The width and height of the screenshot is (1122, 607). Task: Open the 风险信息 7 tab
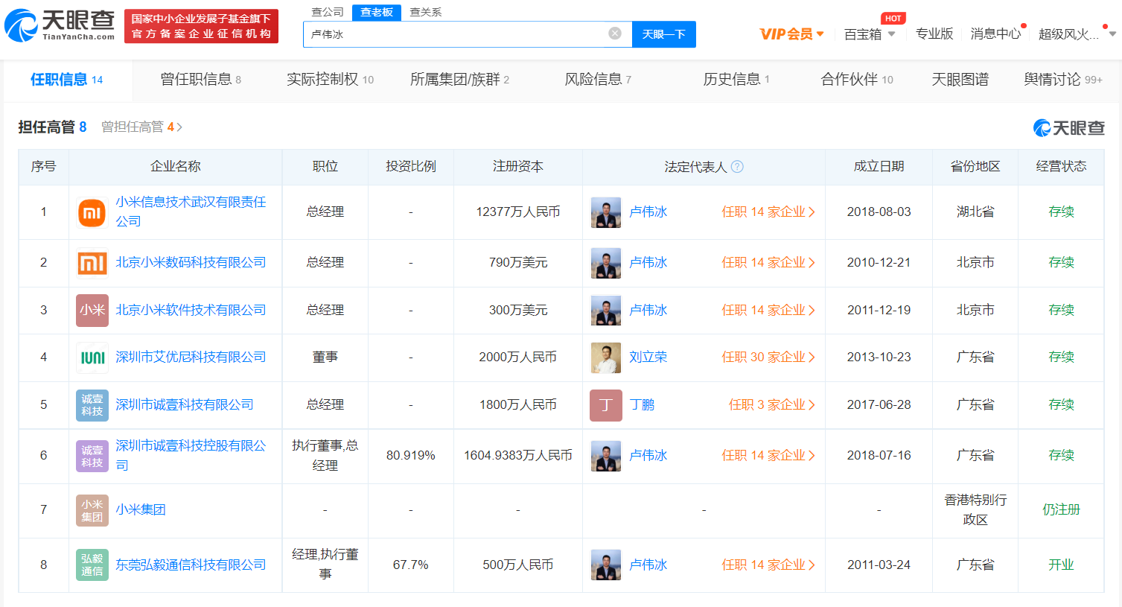pos(598,80)
